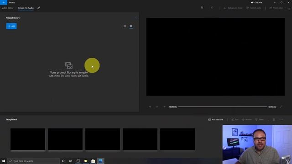Viewport: 292px width, 164px height.
Task: Open Background music options
Action: pyautogui.click(x=233, y=8)
